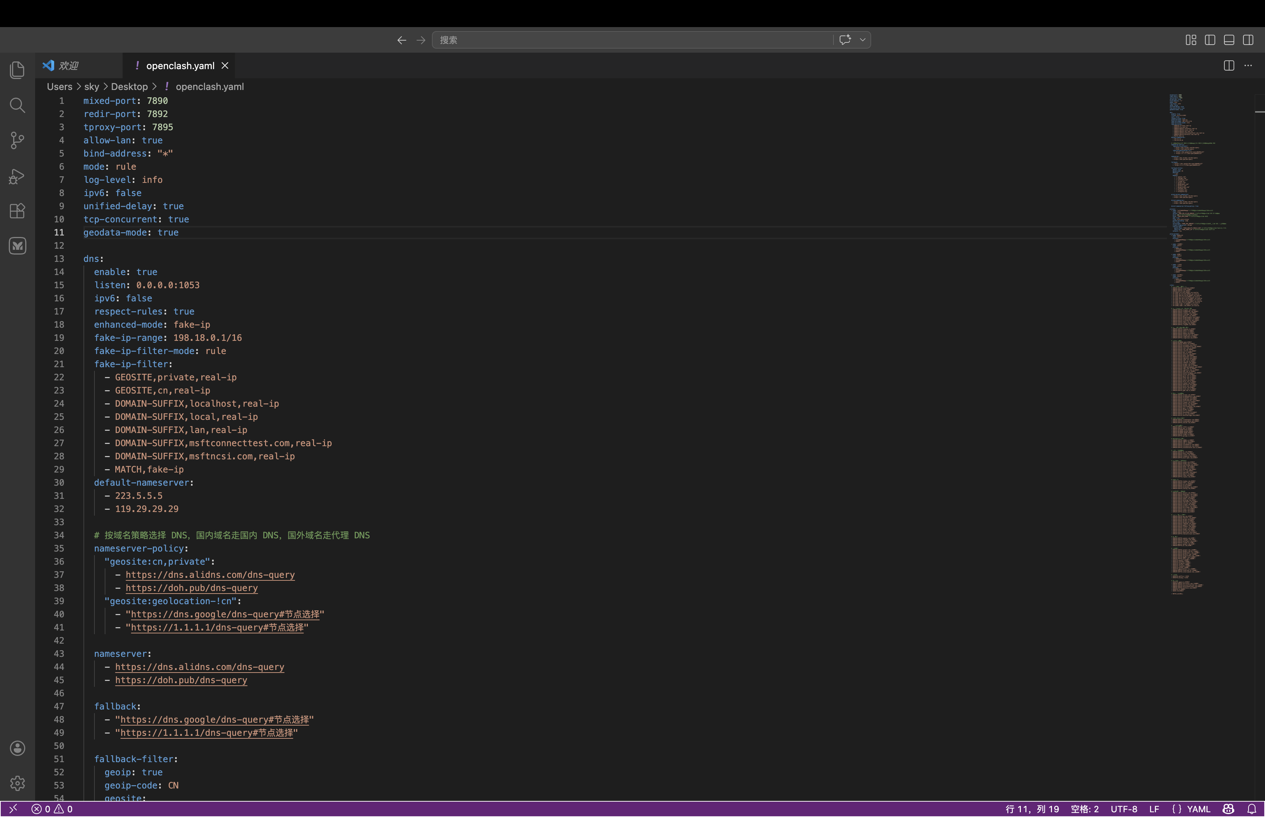
Task: Open Desktop in the breadcrumb path
Action: 130,86
